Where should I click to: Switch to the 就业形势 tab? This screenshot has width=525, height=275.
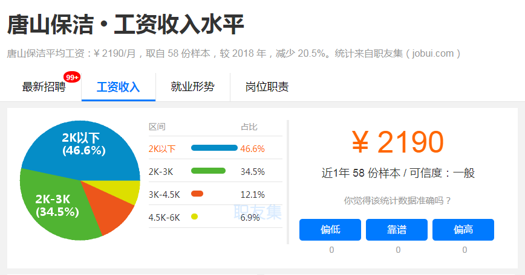point(192,87)
